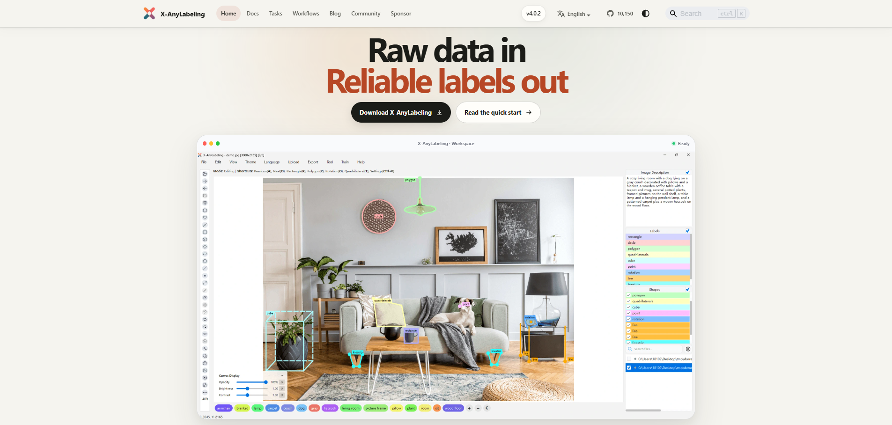Reset the Opacity value icon
This screenshot has height=425, width=892.
point(282,382)
